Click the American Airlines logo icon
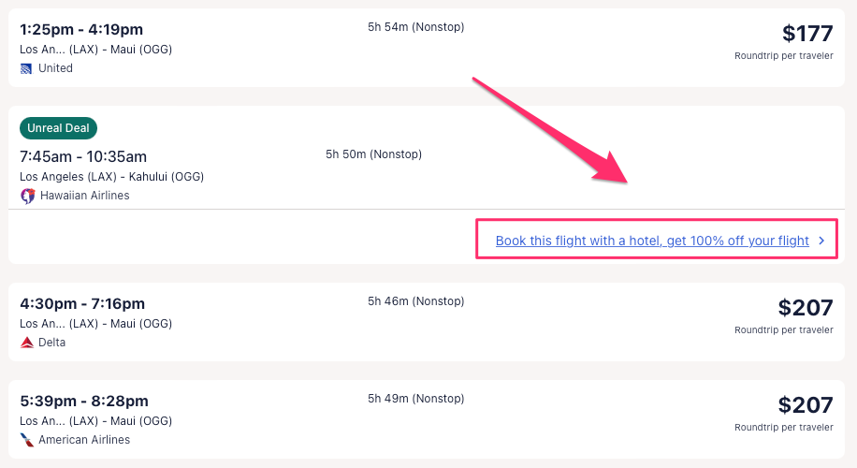The height and width of the screenshot is (468, 857). pyautogui.click(x=26, y=440)
